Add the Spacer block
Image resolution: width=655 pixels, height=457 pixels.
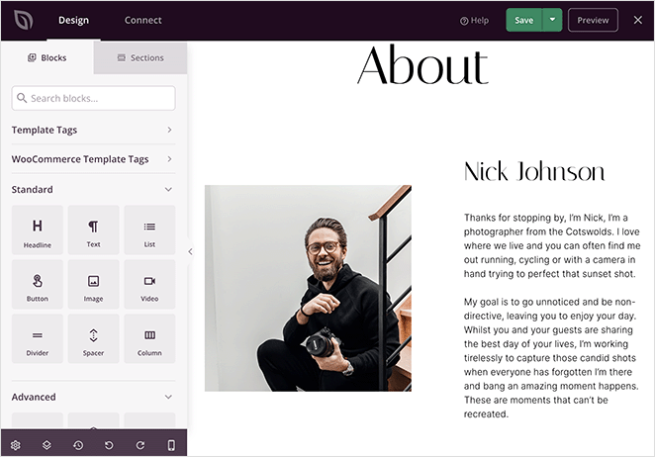pos(93,339)
